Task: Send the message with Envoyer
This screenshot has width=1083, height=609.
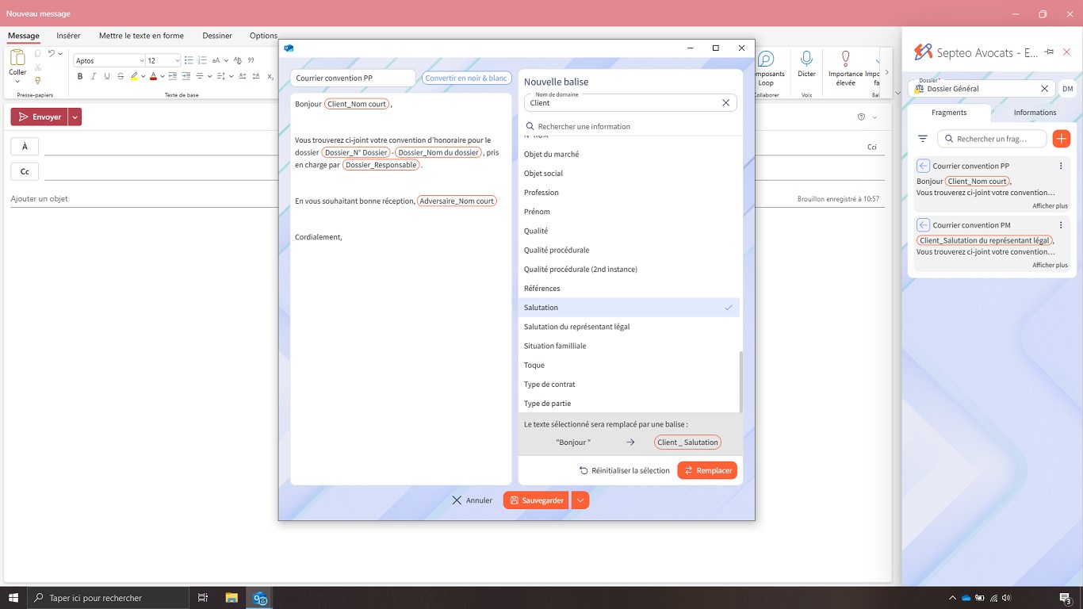Action: tap(40, 117)
